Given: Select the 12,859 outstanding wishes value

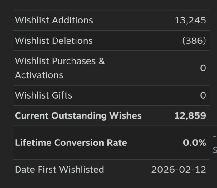Looking at the screenshot, I should [190, 116].
